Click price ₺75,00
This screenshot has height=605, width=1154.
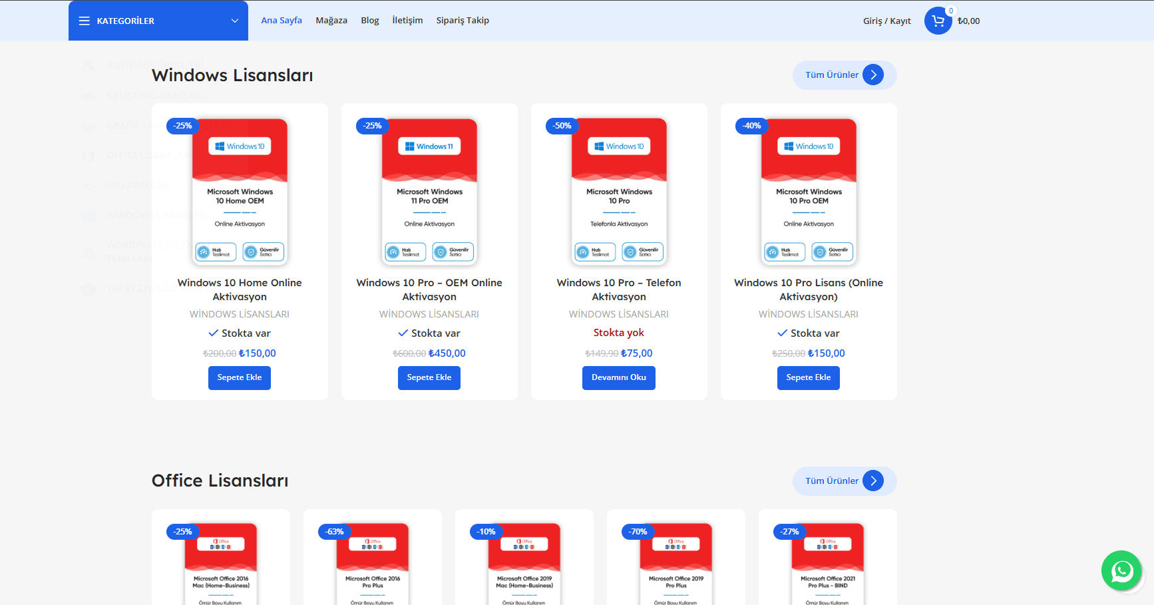click(x=637, y=353)
